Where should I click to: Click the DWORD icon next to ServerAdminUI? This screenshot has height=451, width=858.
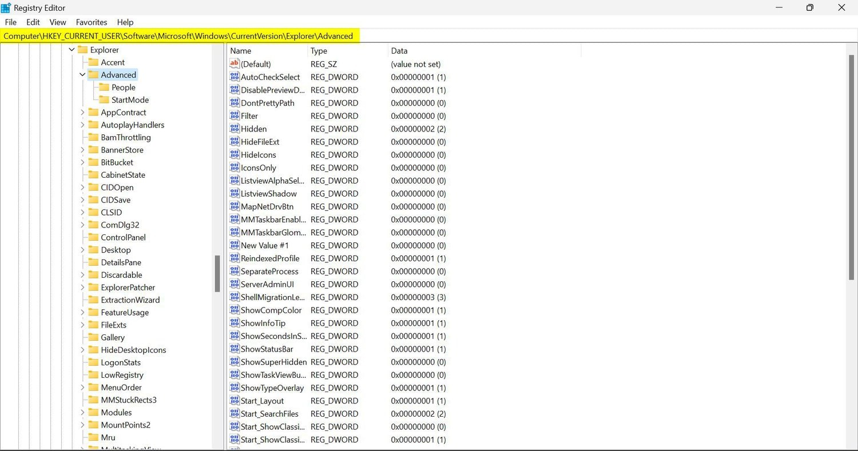tap(234, 284)
